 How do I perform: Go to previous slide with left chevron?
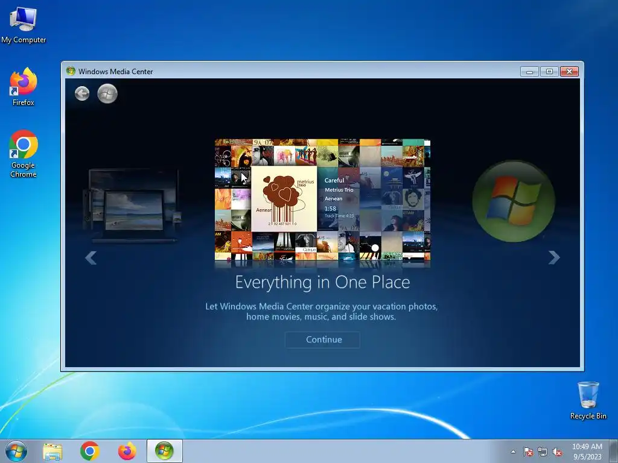[x=91, y=258]
